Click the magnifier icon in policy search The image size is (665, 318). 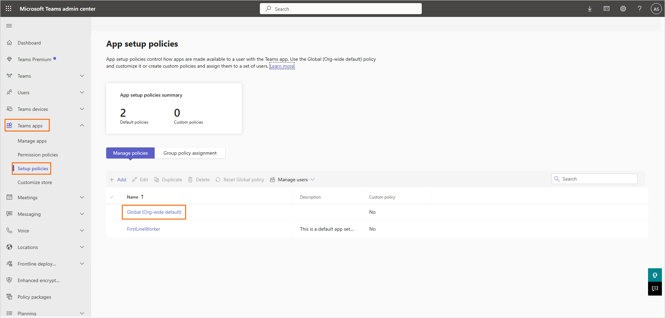point(557,179)
